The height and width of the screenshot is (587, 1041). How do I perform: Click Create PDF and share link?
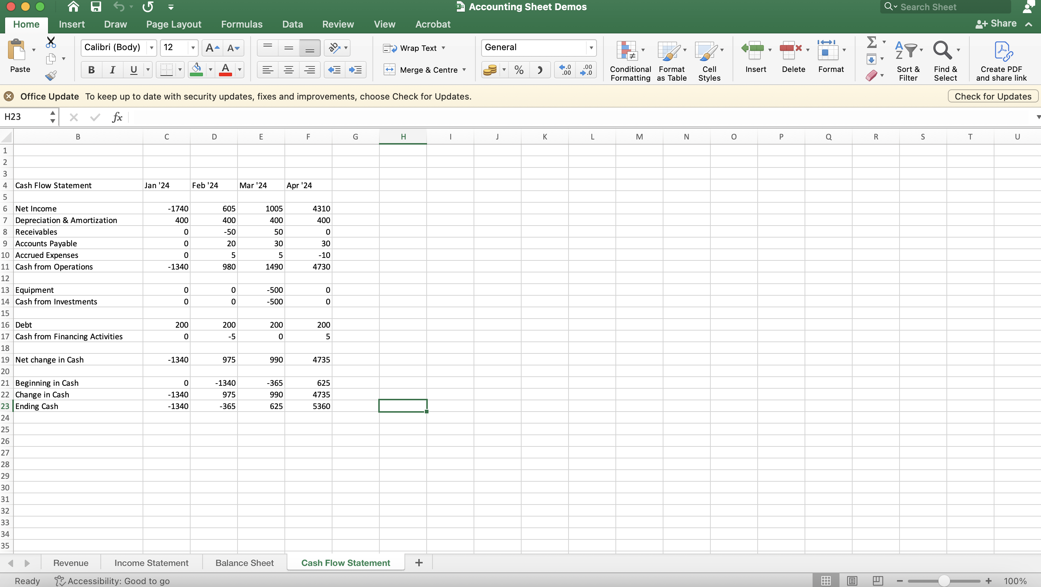tap(1001, 61)
